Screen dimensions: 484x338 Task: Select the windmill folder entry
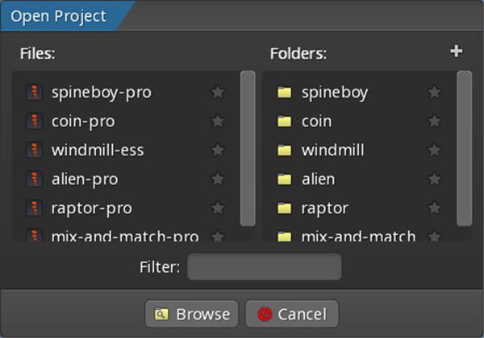(x=332, y=150)
